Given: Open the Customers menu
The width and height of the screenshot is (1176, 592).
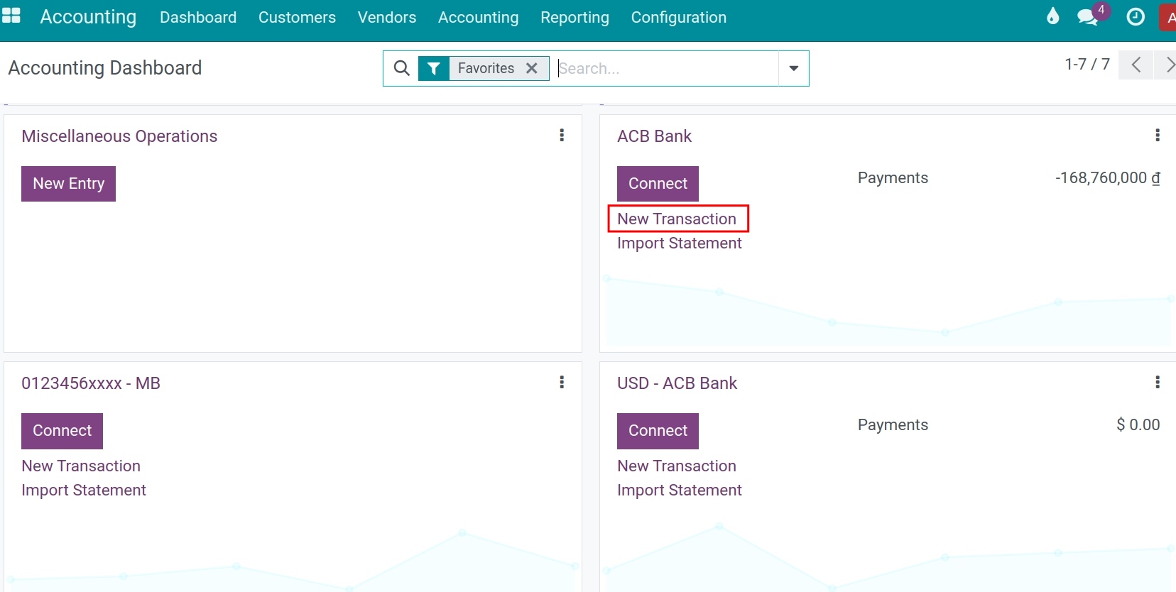Looking at the screenshot, I should point(297,17).
